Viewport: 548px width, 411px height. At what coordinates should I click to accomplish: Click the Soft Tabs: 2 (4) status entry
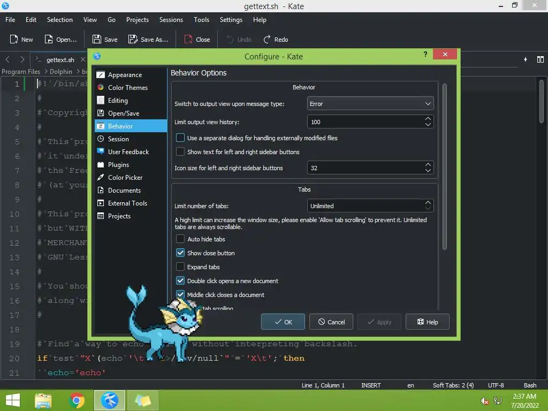click(453, 385)
